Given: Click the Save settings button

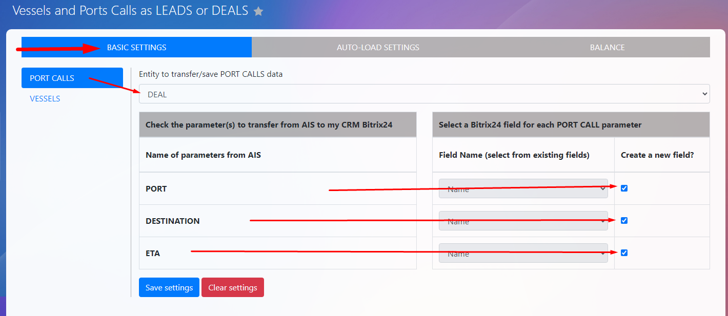Looking at the screenshot, I should (x=169, y=287).
